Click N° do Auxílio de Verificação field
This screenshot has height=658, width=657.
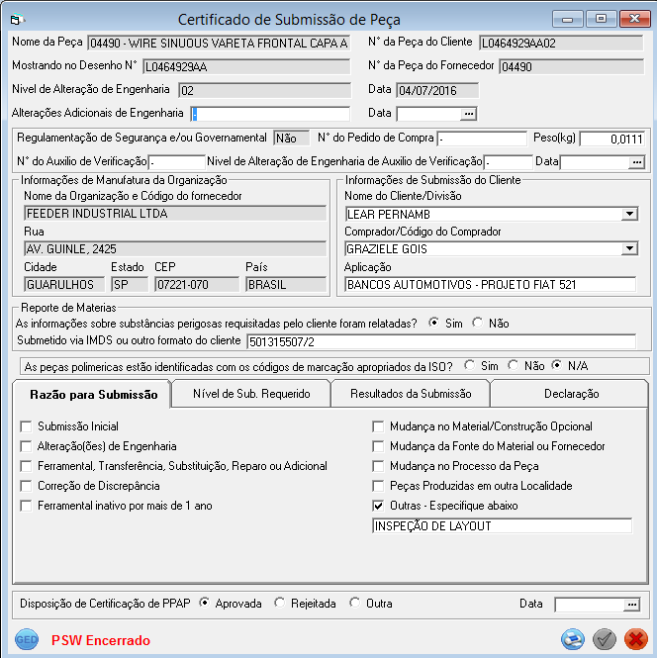177,162
